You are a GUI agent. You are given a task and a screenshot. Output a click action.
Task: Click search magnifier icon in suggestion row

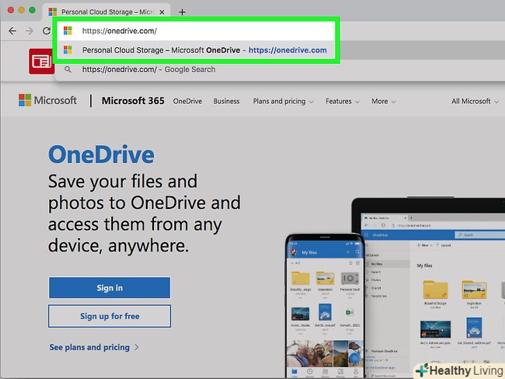[68, 69]
